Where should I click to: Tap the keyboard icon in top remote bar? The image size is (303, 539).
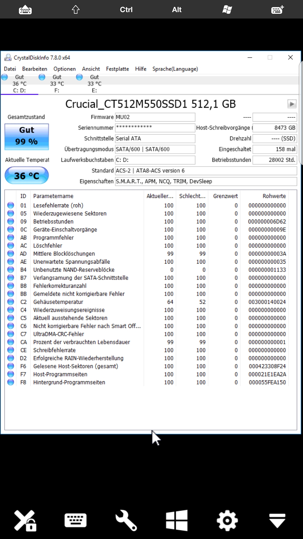(25, 10)
